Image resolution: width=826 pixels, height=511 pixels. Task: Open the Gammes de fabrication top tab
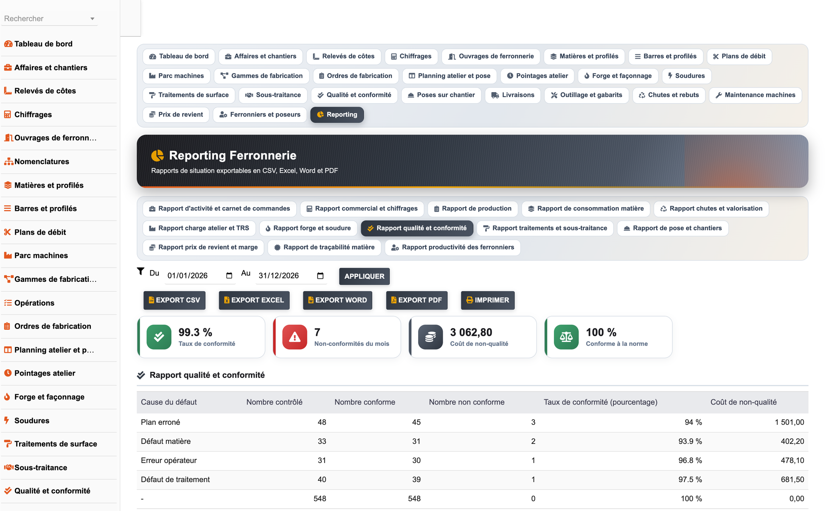tap(261, 76)
